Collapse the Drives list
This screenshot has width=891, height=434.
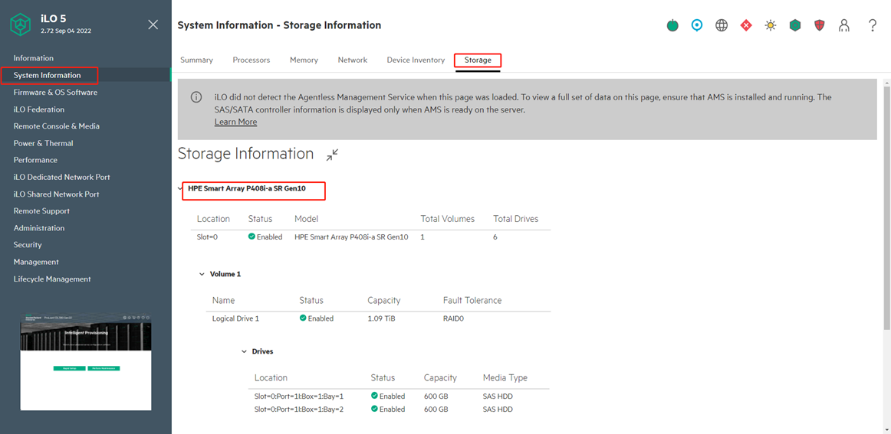(245, 351)
